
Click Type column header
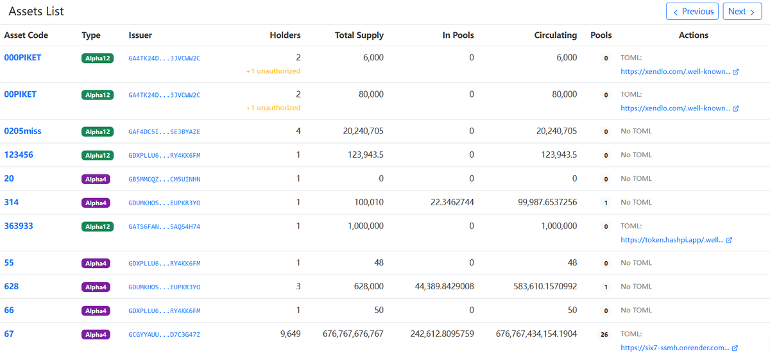click(x=91, y=35)
